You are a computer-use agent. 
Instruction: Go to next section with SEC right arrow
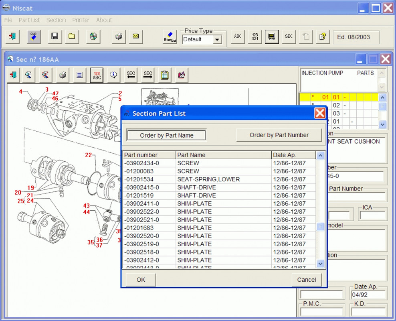click(148, 75)
